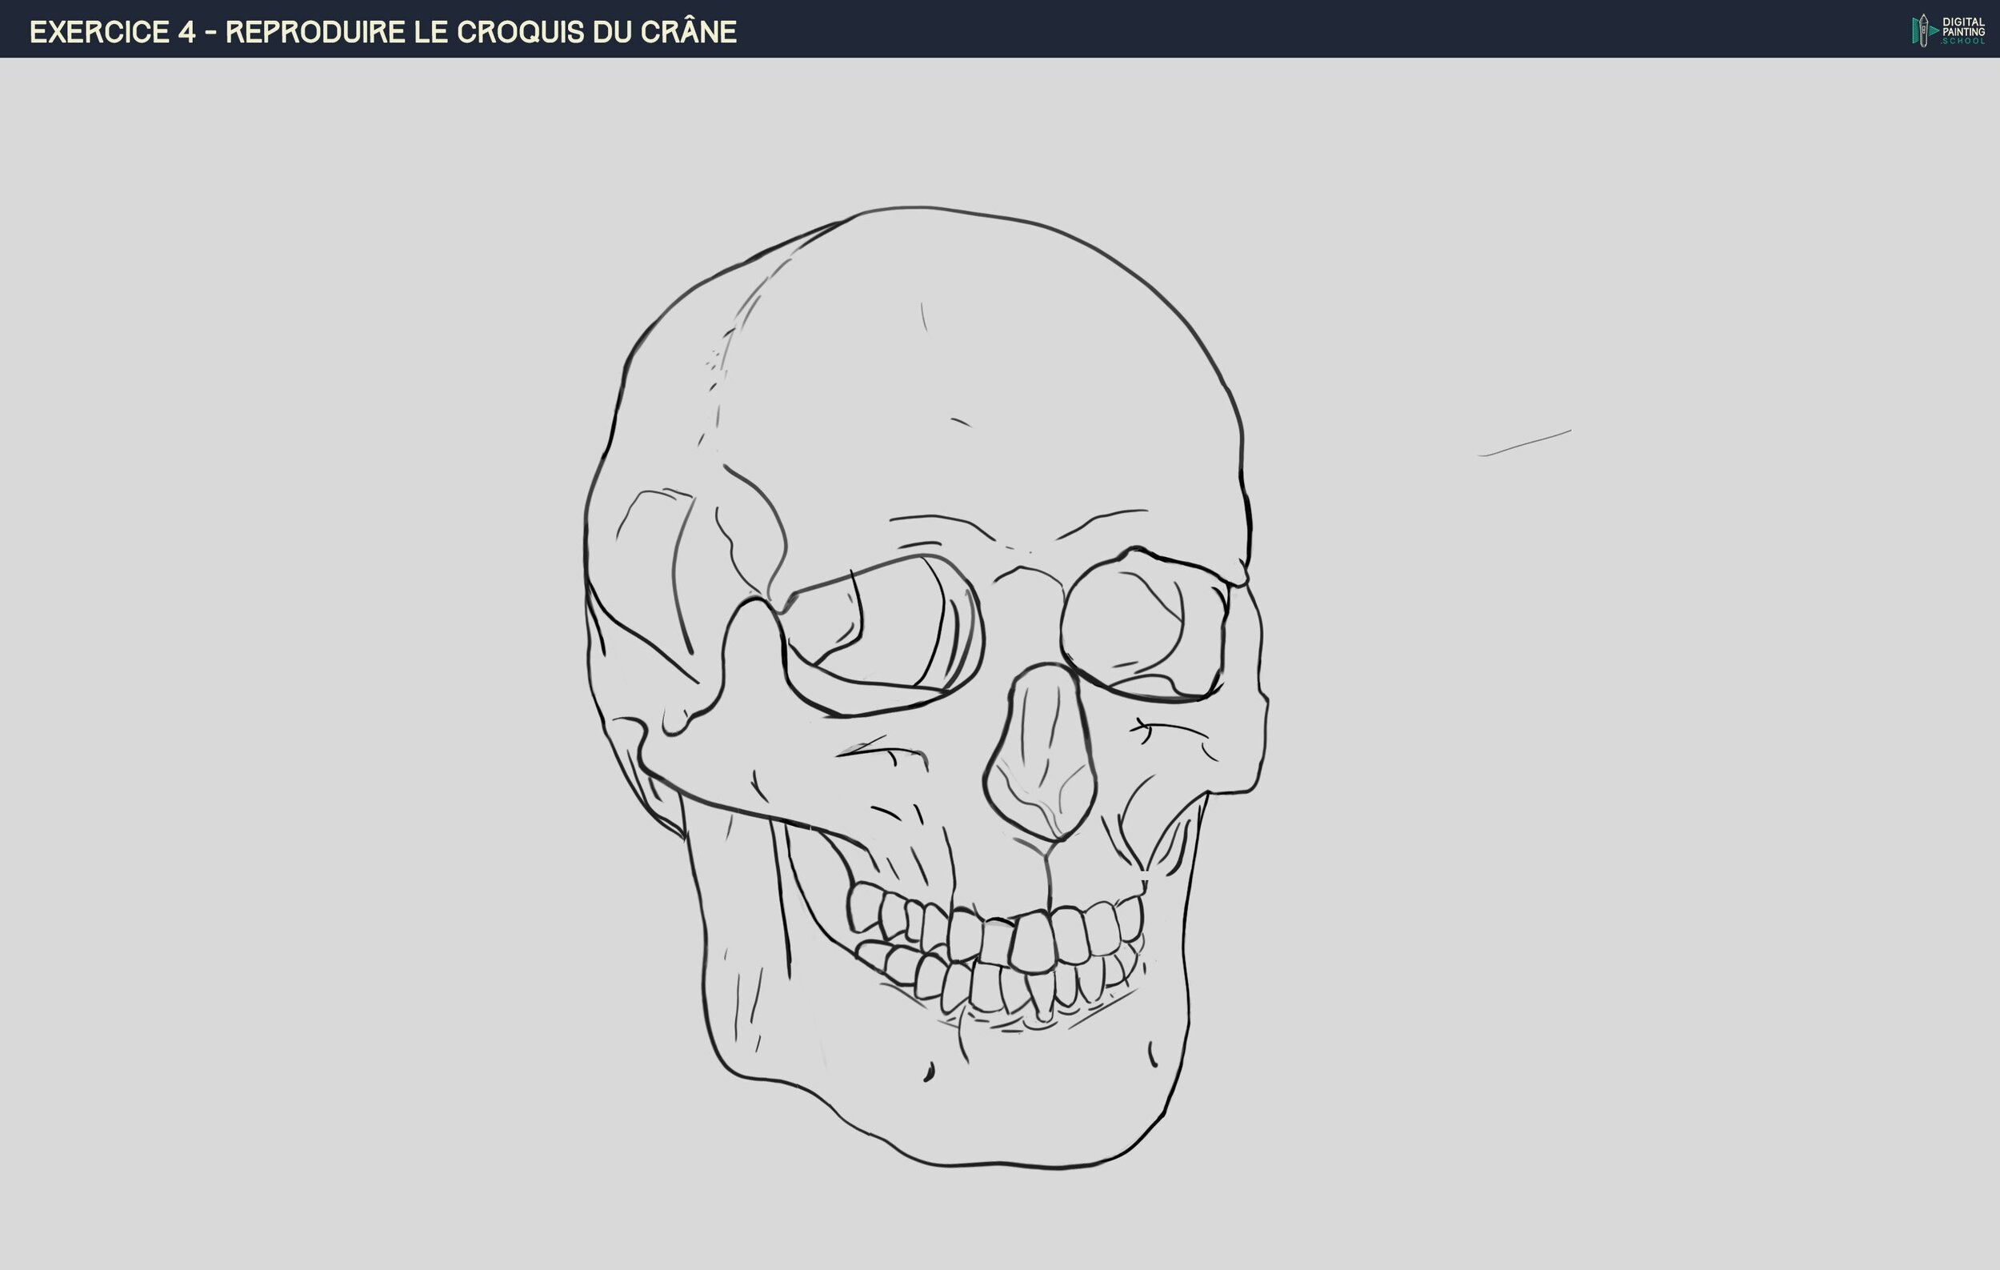The height and width of the screenshot is (1270, 2000).
Task: Click the Digital Painting School pencil logo
Action: 1923,30
